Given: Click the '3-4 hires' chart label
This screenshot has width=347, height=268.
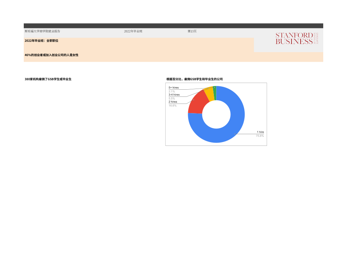Looking at the screenshot, I should click(x=174, y=95).
